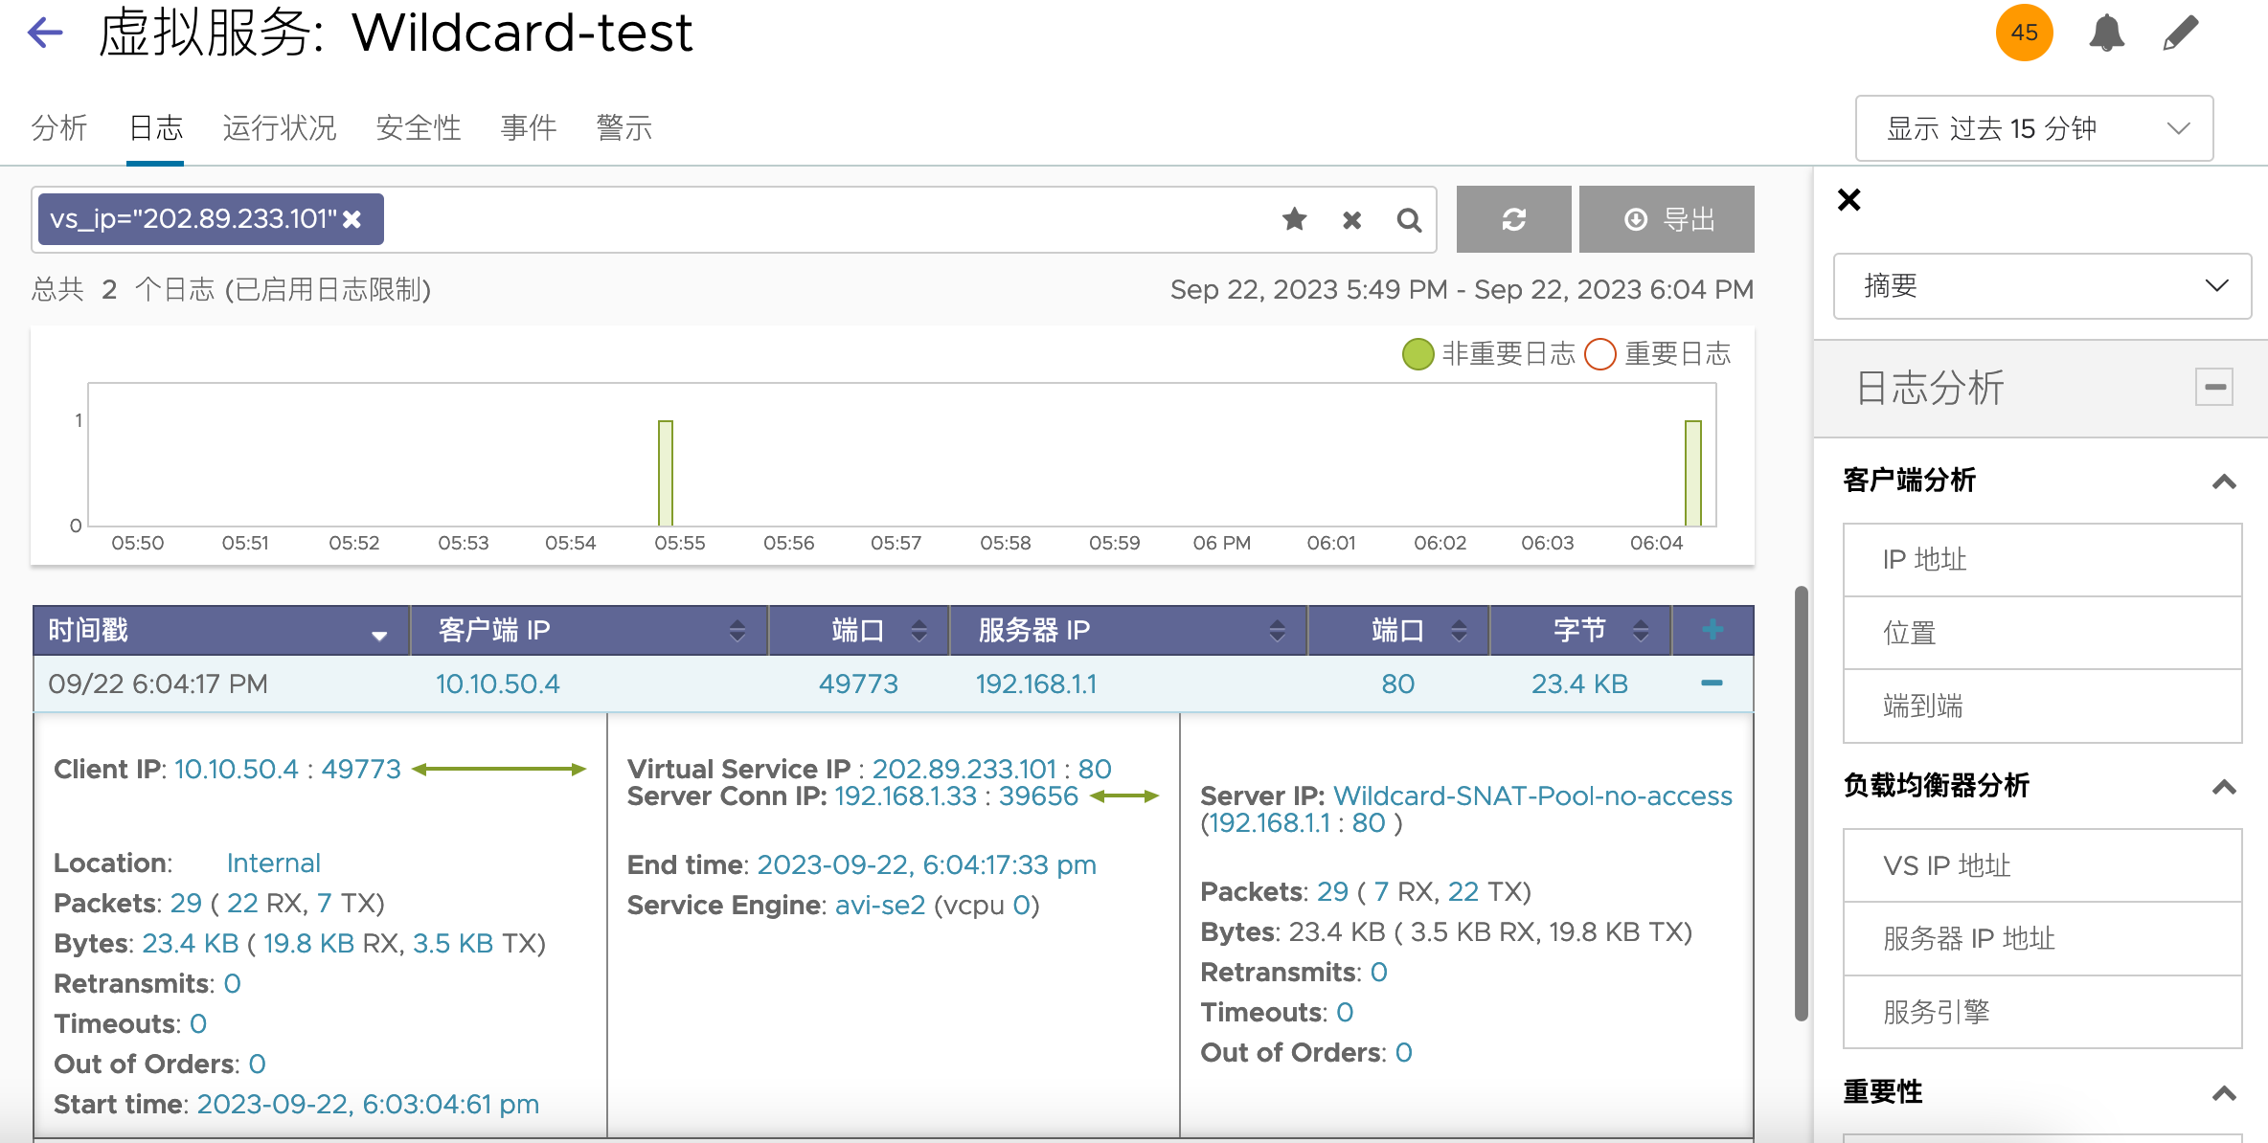Viewport: 2268px width, 1143px height.
Task: Collapse the 日志分析 panel with minus box
Action: pyautogui.click(x=2214, y=387)
